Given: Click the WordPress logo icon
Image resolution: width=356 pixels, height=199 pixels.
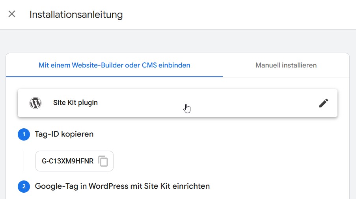Looking at the screenshot, I should pyautogui.click(x=35, y=103).
